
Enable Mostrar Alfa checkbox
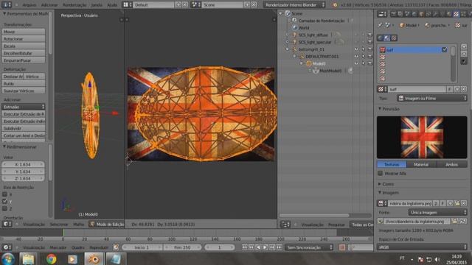point(381,174)
